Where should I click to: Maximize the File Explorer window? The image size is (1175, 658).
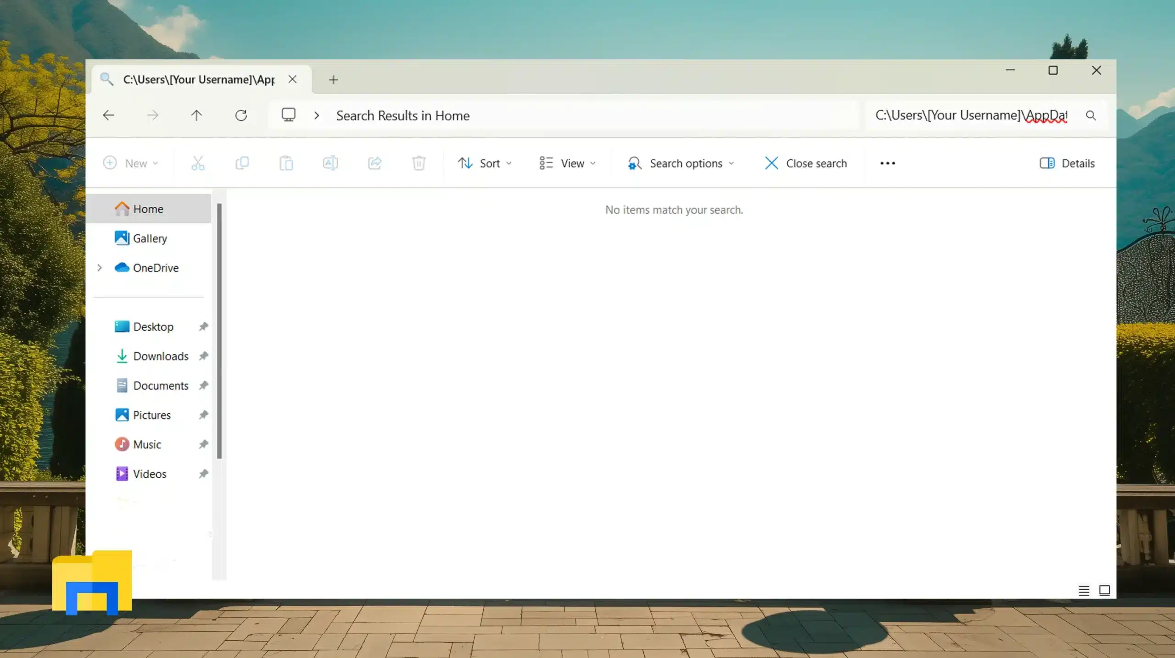(x=1053, y=70)
